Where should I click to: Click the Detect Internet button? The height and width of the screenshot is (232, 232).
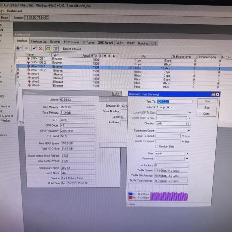(72, 49)
